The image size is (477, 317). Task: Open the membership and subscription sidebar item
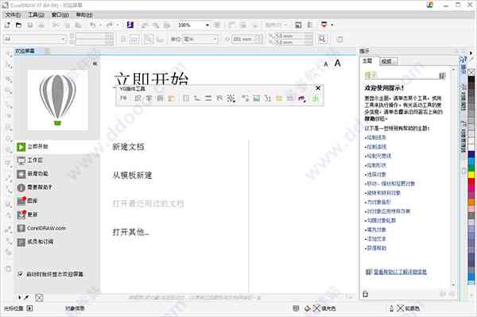pyautogui.click(x=57, y=242)
